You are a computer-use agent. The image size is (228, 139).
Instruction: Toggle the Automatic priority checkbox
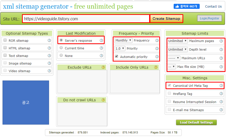pyautogui.click(x=117, y=56)
